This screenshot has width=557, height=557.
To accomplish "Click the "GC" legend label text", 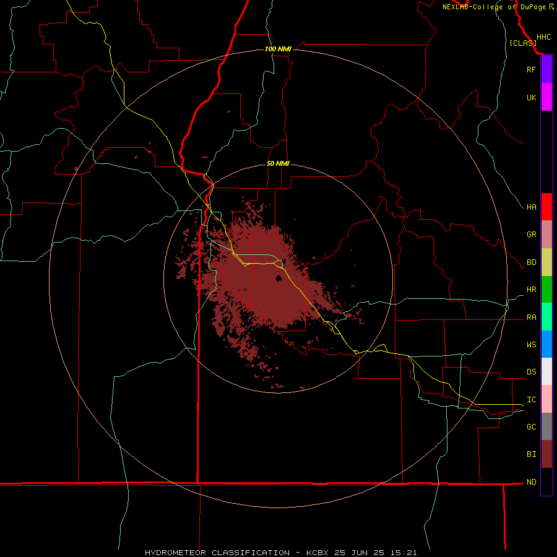I will click(531, 426).
